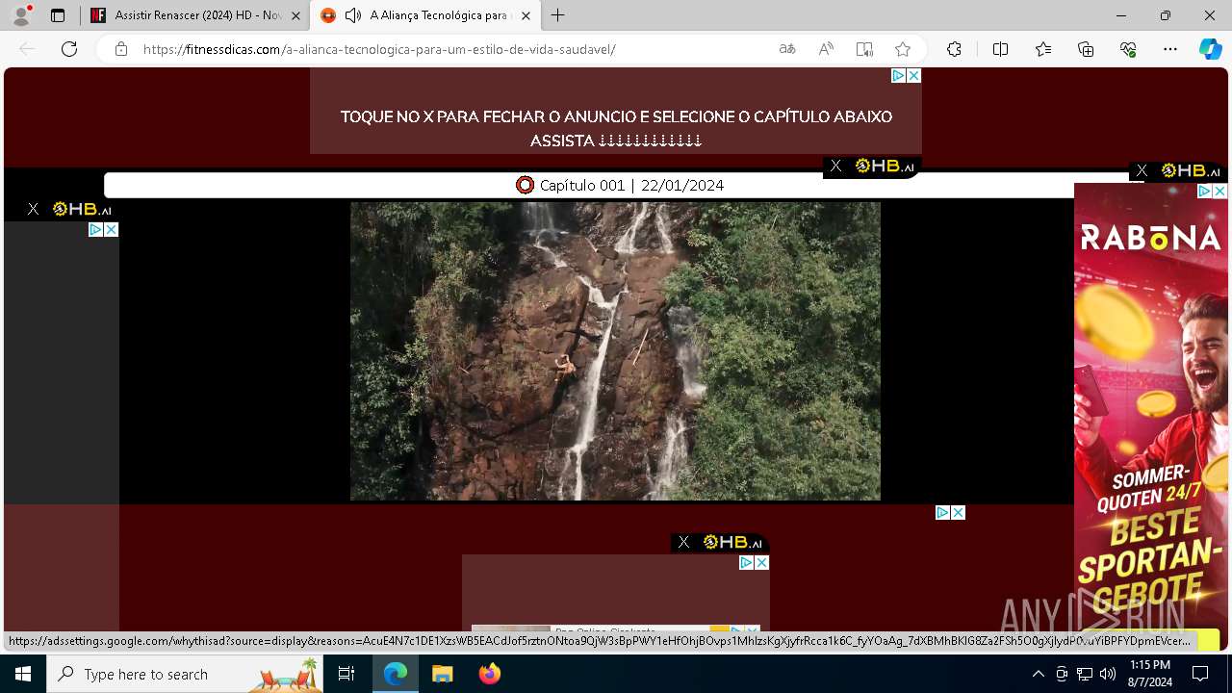The height and width of the screenshot is (693, 1232).
Task: Enter Immersive Reader view
Action: coord(864,49)
